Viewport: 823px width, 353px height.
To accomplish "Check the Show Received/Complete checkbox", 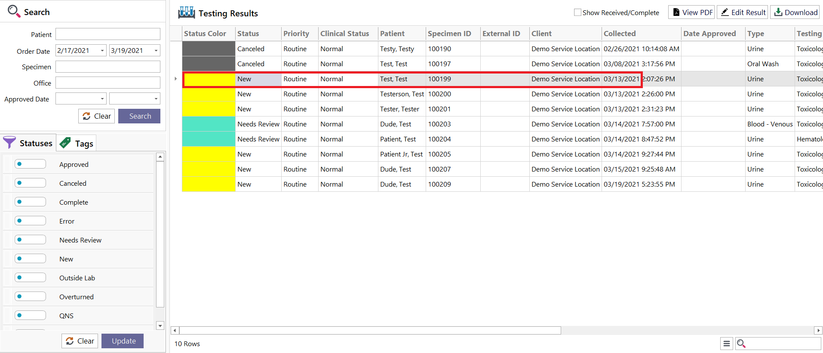I will coord(577,12).
